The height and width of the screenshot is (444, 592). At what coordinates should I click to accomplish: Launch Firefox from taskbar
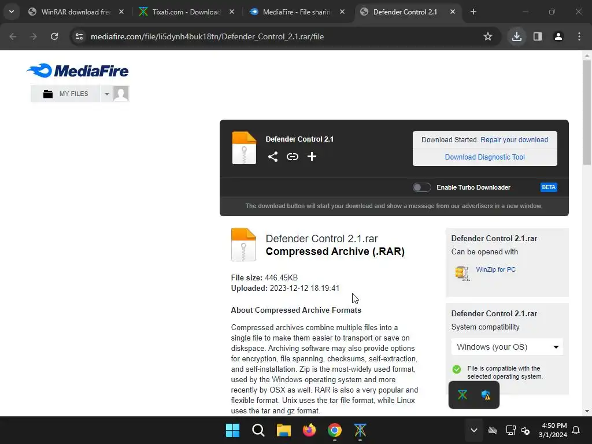pos(309,430)
